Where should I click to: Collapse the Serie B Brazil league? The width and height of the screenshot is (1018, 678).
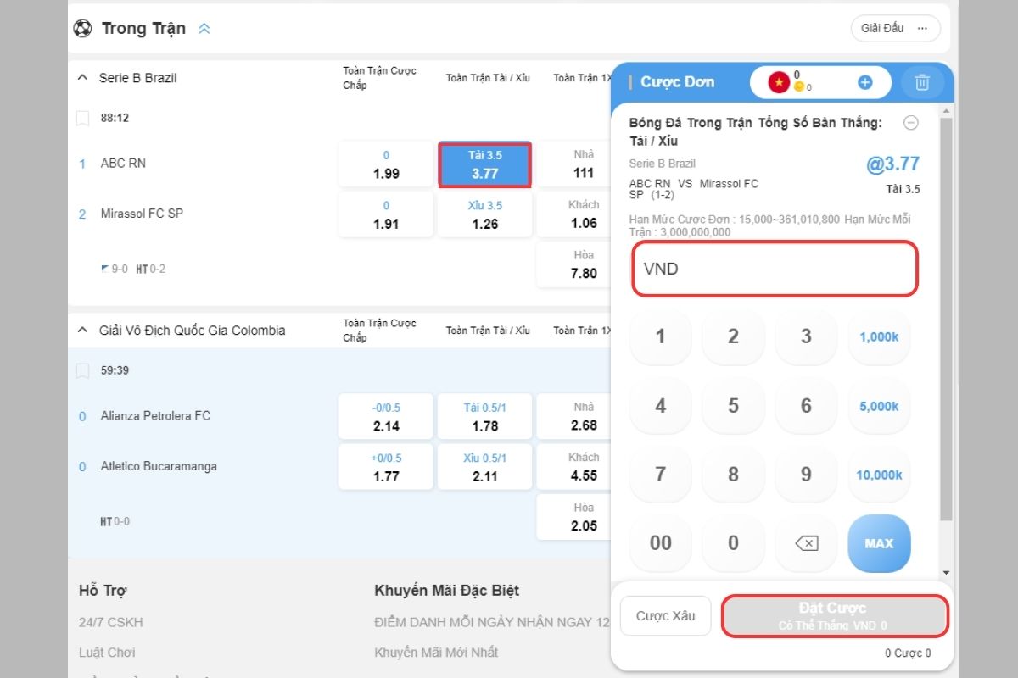point(81,76)
